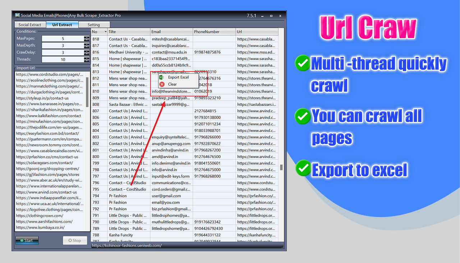The height and width of the screenshot is (263, 460).
Task: Click phone 9104426792430 in row 789
Action: pos(208,228)
